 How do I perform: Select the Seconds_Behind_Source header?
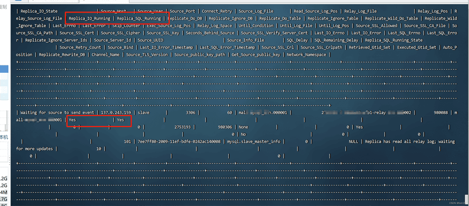pos(210,33)
